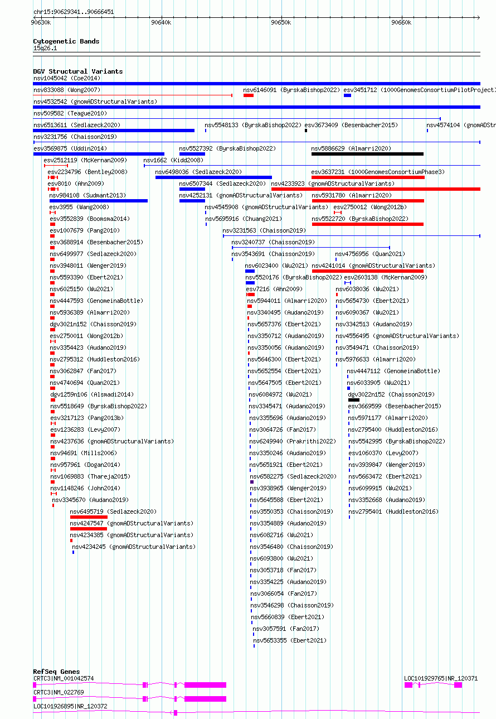Click the black bar of dgv3022n152
The height and width of the screenshot is (719, 496).
tap(354, 400)
